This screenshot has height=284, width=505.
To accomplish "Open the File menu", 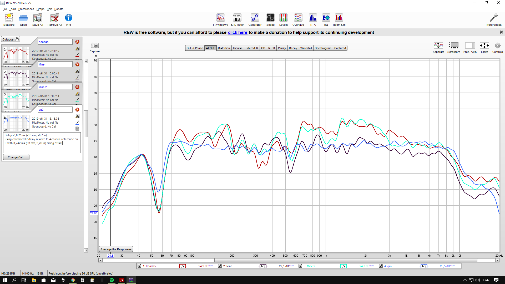I will pos(5,9).
